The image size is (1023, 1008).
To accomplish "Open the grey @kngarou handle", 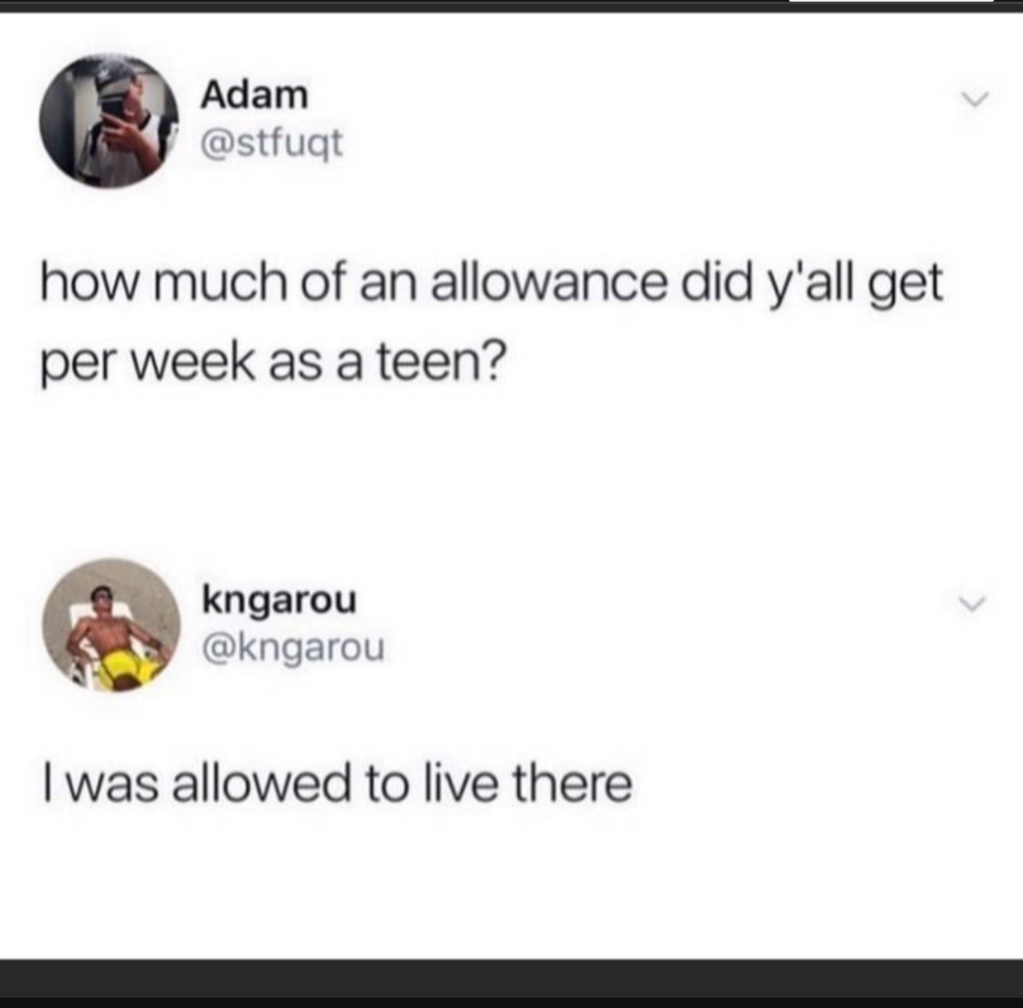I will click(292, 649).
